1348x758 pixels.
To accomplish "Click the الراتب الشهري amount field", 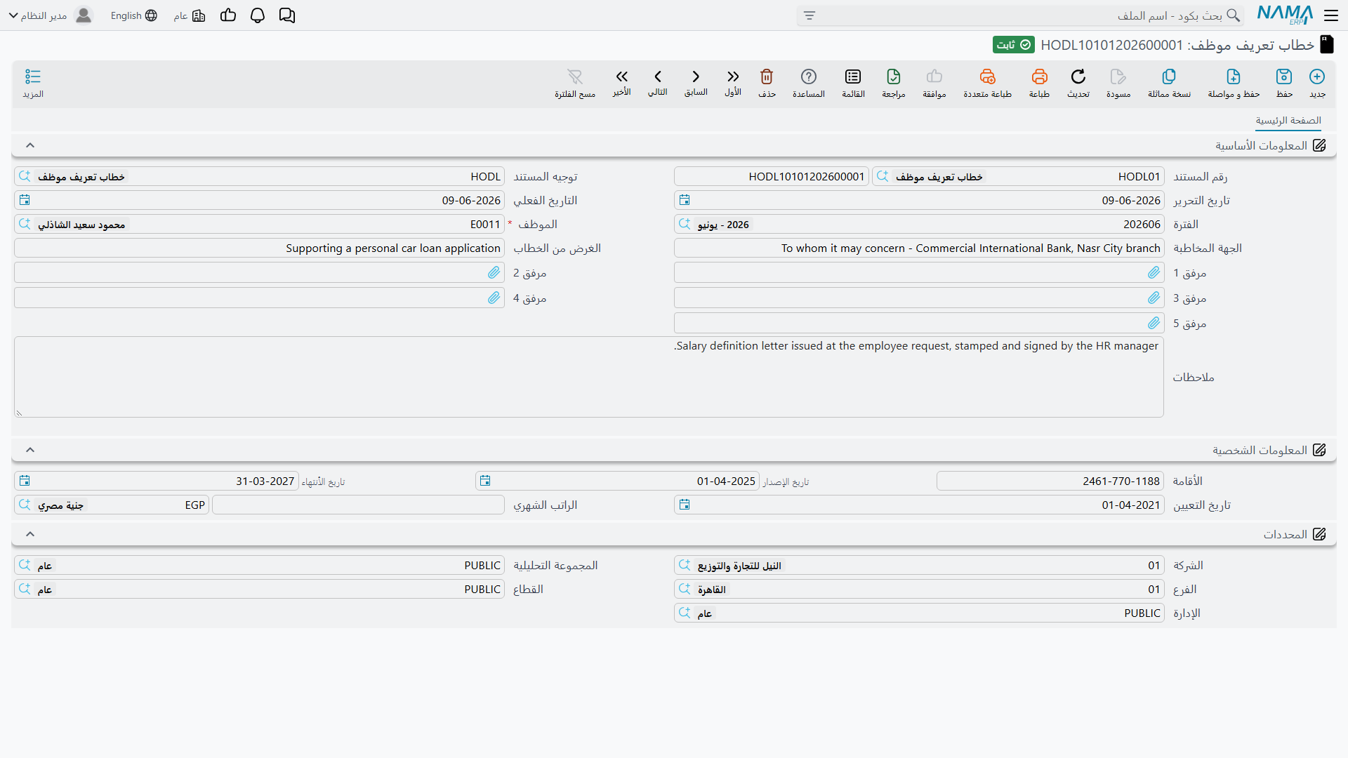I will click(x=358, y=505).
